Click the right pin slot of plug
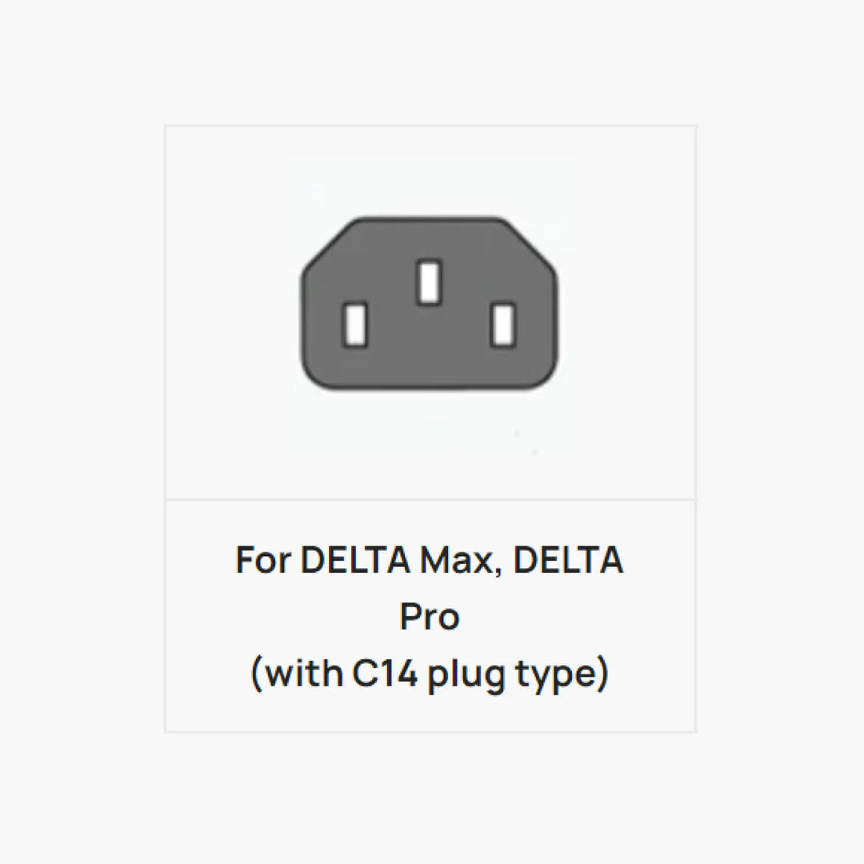 pos(503,325)
